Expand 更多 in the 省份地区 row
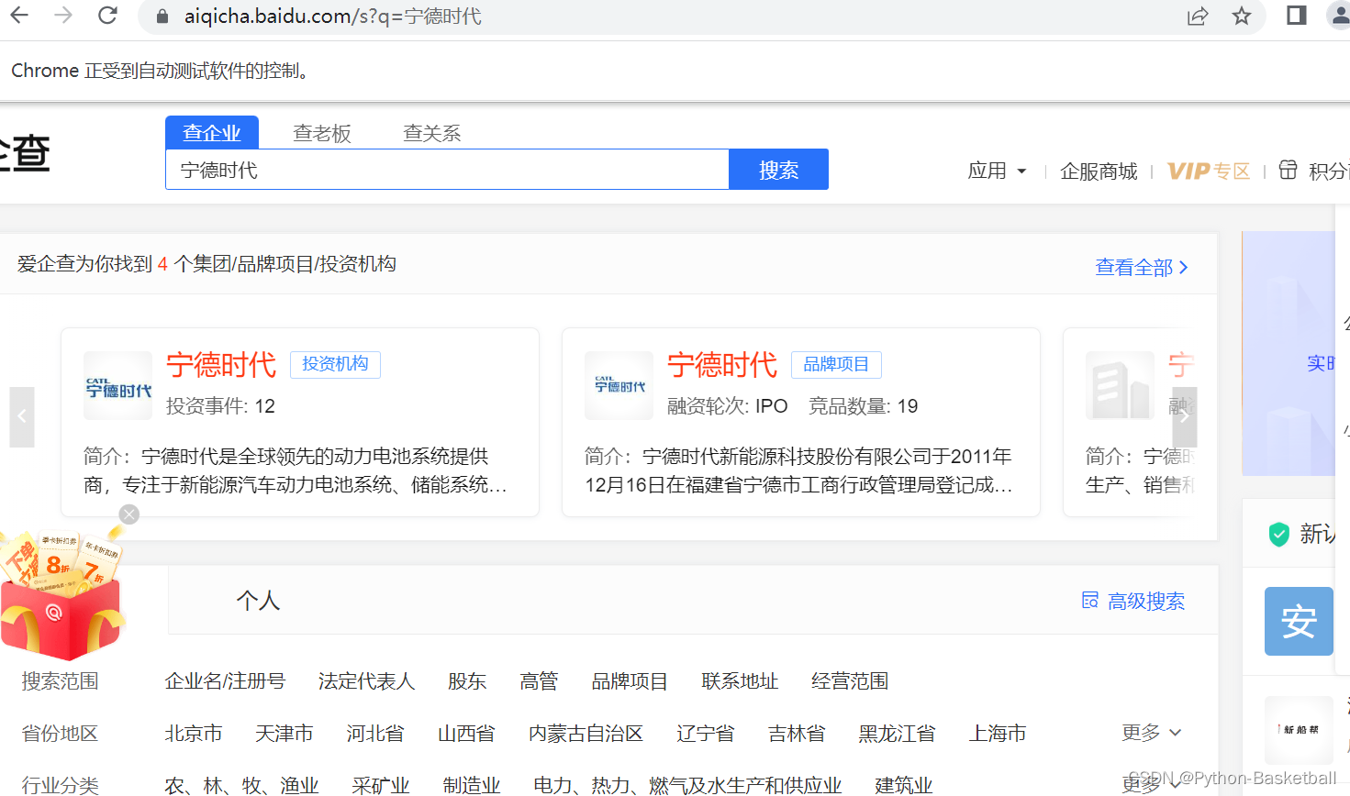 1151,733
